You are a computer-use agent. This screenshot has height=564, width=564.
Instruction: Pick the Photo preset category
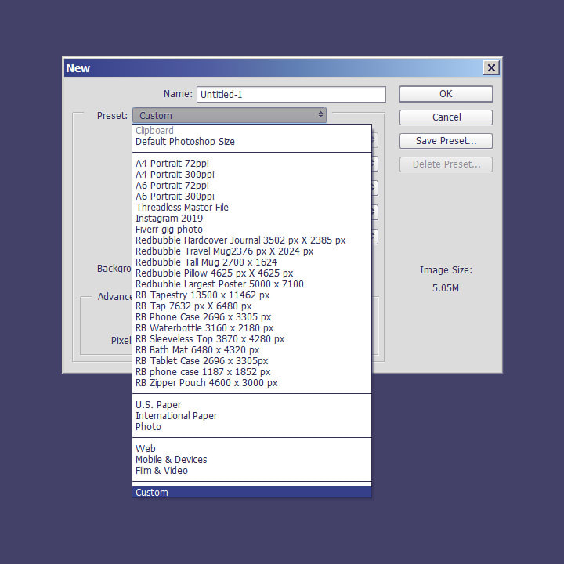tap(251, 427)
